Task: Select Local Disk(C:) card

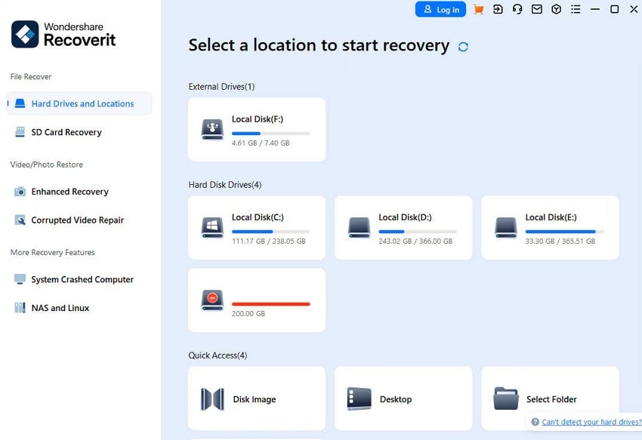Action: point(257,228)
